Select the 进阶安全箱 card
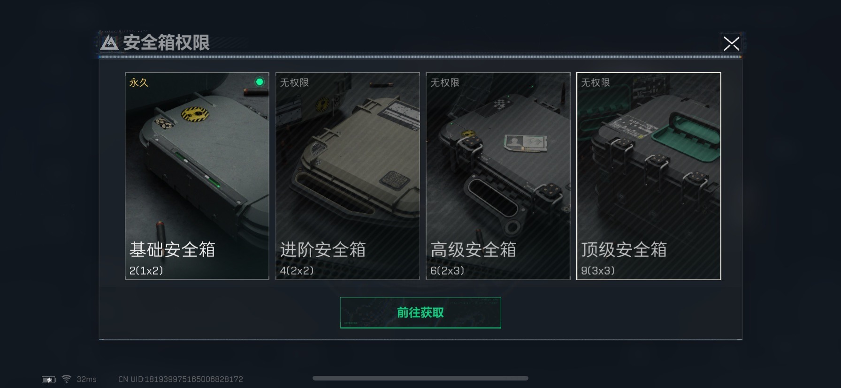Viewport: 841px width, 388px height. 347,176
